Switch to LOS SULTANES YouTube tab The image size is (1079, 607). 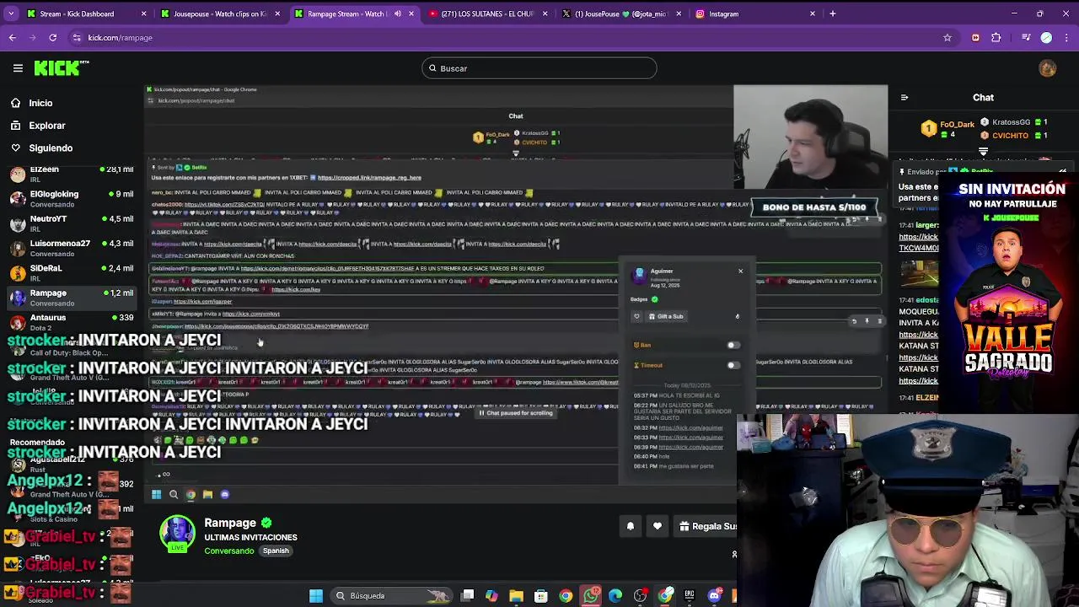[x=489, y=13]
